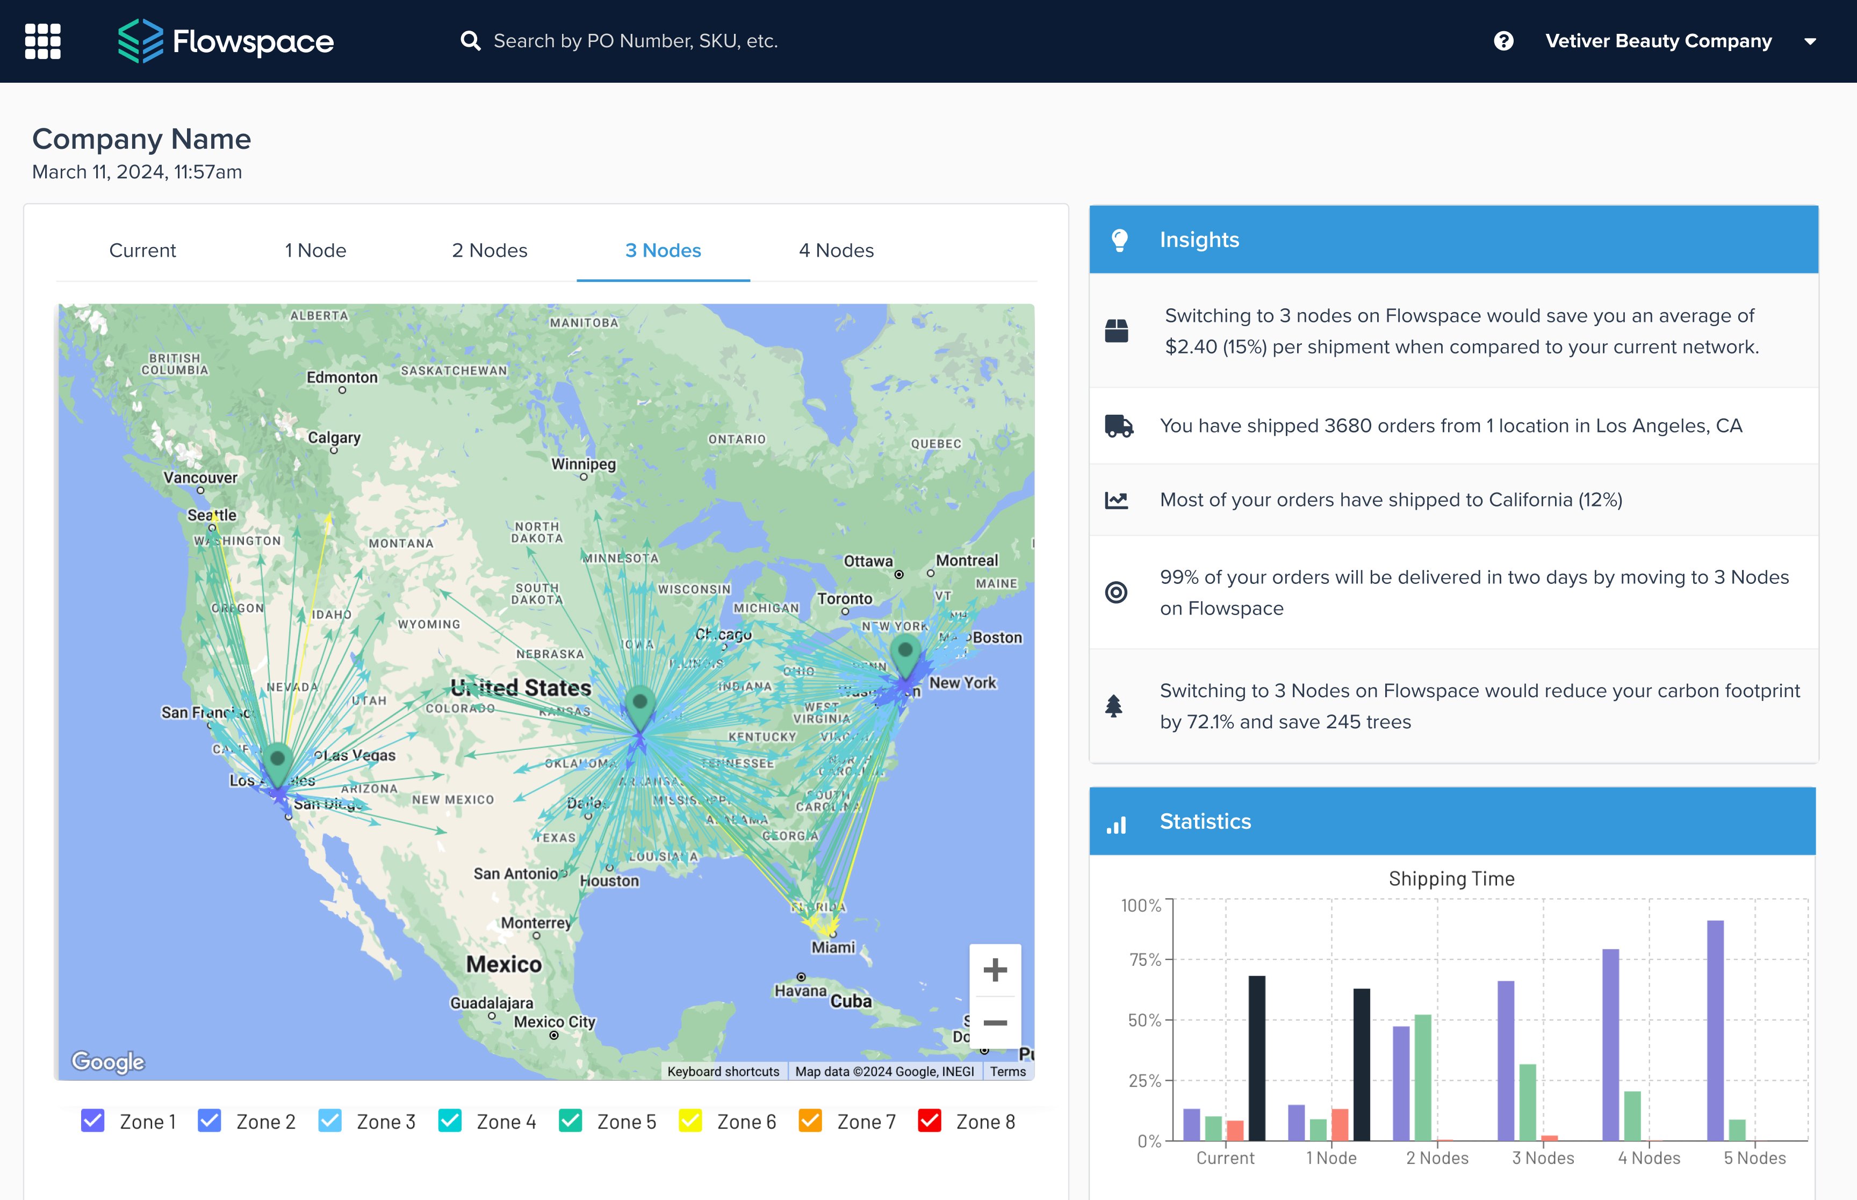Image resolution: width=1857 pixels, height=1200 pixels.
Task: Switch to the 4 Nodes tab
Action: tap(836, 250)
